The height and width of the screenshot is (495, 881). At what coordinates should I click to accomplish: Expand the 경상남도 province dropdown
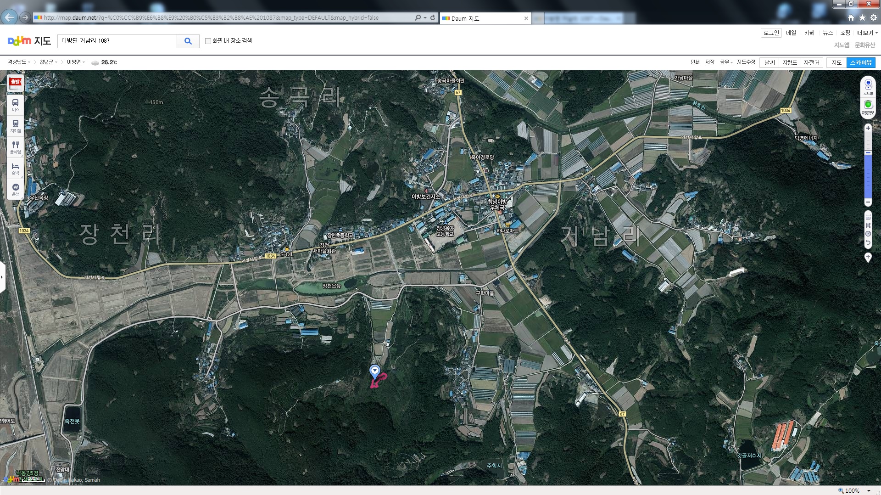(19, 62)
